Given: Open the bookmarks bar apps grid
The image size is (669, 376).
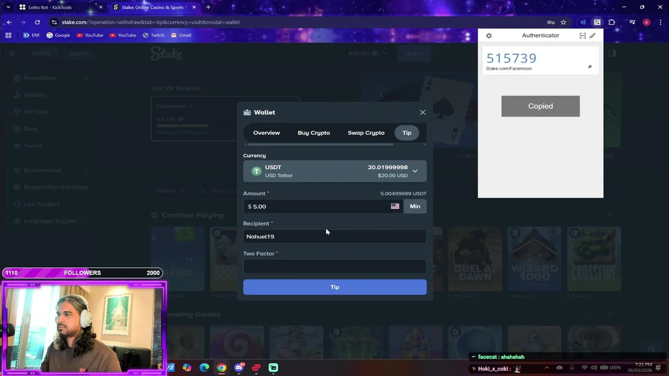Looking at the screenshot, I should tap(8, 35).
